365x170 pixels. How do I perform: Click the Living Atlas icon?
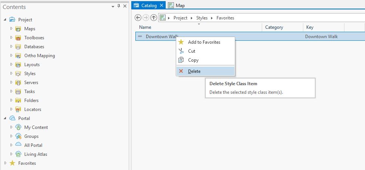coord(18,154)
